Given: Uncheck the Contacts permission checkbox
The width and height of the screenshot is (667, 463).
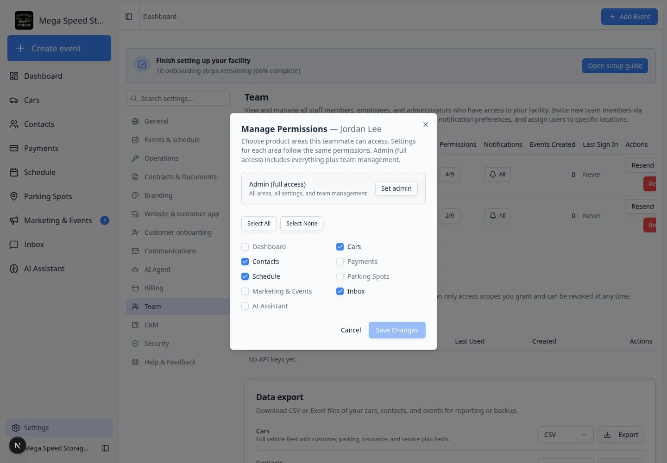Looking at the screenshot, I should point(245,262).
